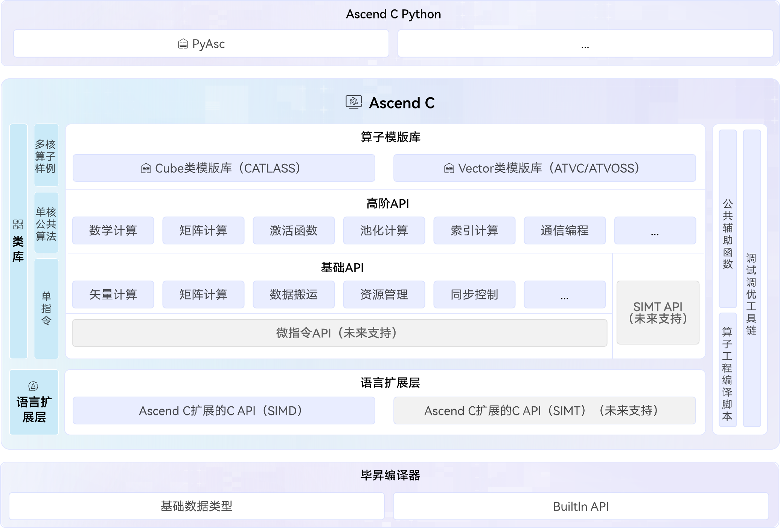
Task: Click the icon beside Vector类模版库 (ATVC/ATVOSS)
Action: coord(449,168)
